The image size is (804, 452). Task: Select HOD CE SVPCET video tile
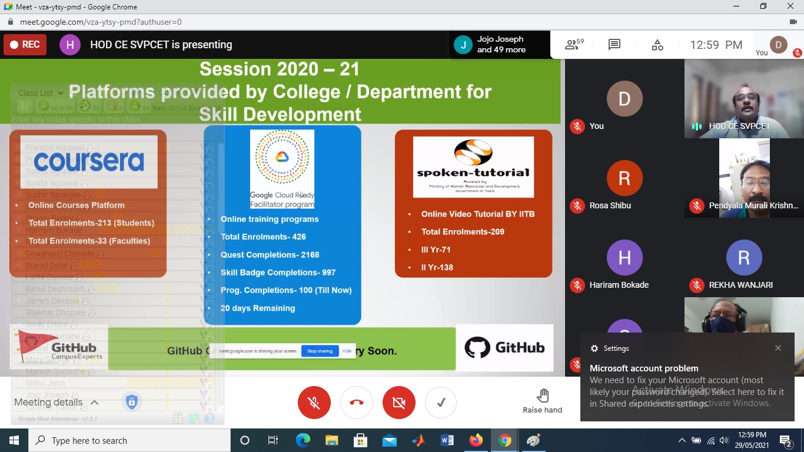[x=744, y=98]
